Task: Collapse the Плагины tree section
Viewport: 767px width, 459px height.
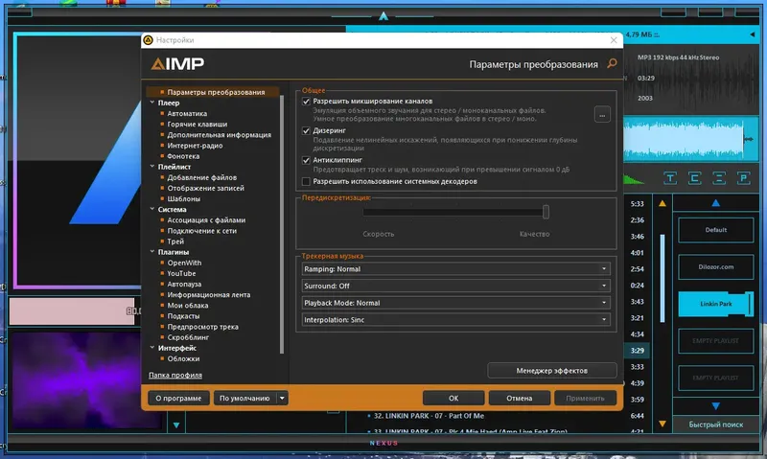Action: (x=152, y=252)
